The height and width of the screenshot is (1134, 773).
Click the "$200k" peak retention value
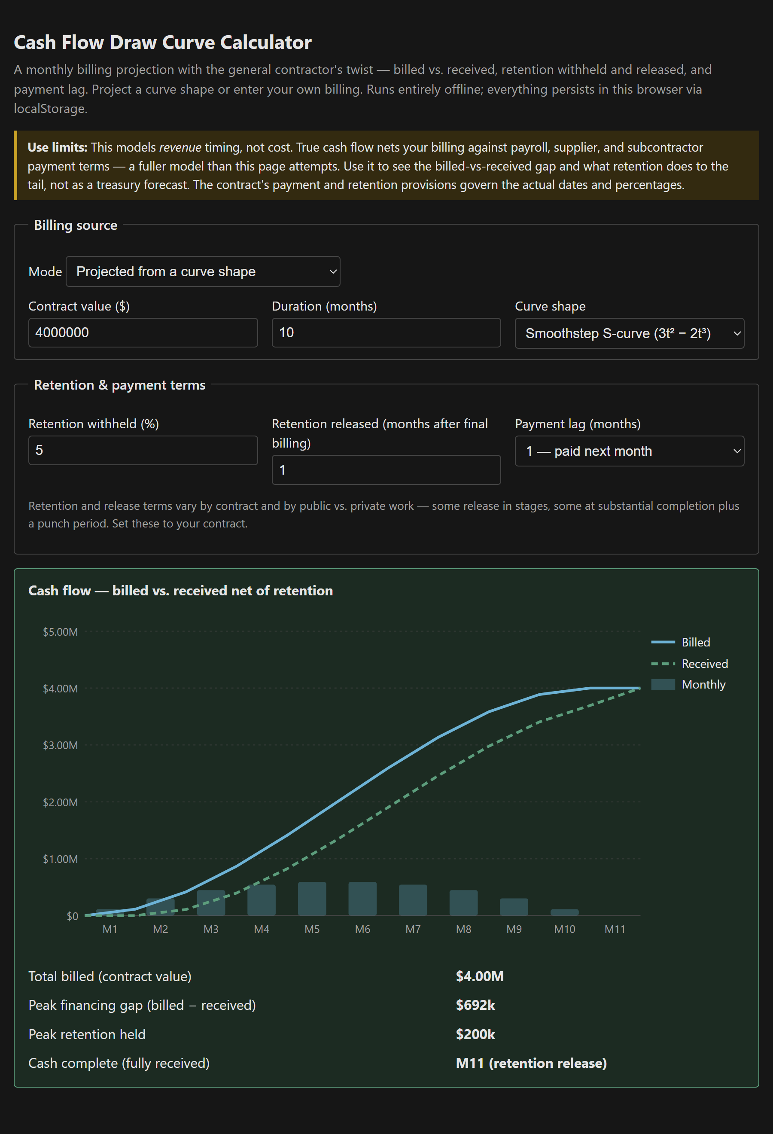click(475, 1034)
